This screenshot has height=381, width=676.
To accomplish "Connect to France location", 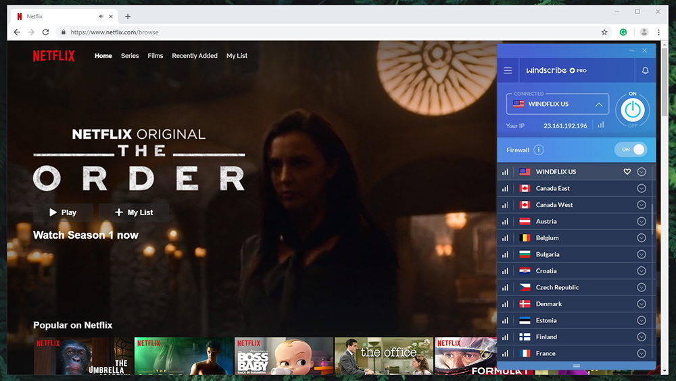I will point(574,353).
